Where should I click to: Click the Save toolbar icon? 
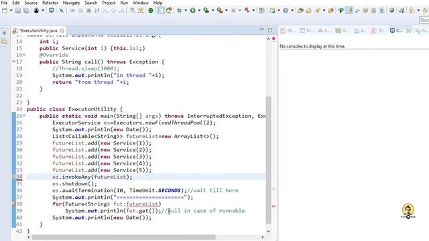pos(18,11)
